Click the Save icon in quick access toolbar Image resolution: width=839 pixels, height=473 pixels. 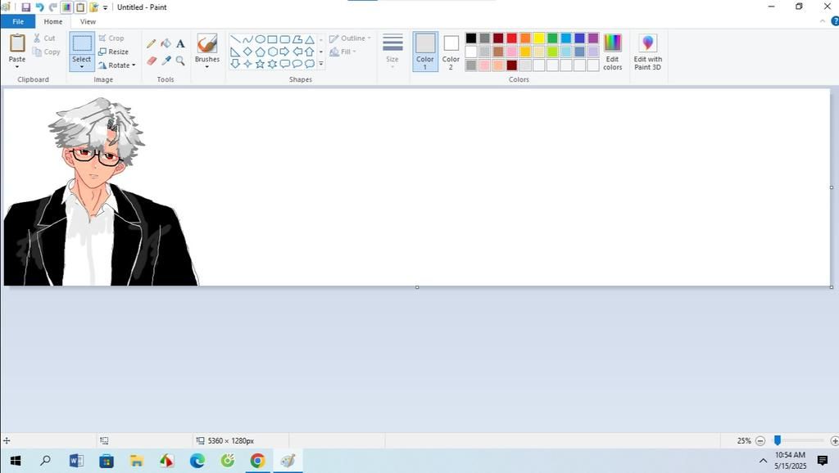click(25, 7)
